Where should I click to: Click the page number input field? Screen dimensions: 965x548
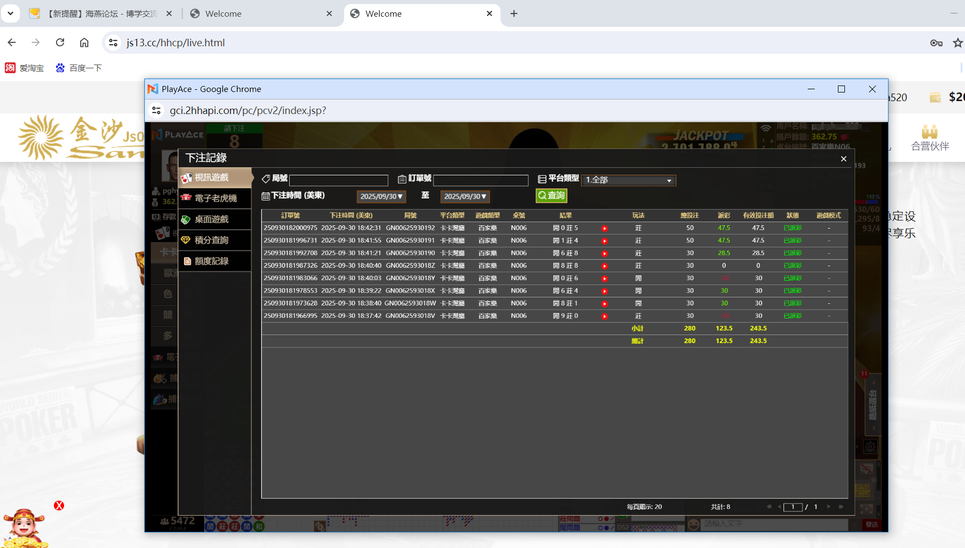pos(792,506)
